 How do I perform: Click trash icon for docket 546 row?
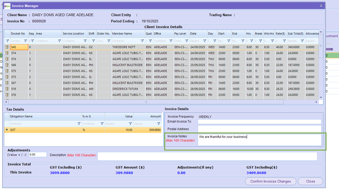pyautogui.click(x=7, y=65)
